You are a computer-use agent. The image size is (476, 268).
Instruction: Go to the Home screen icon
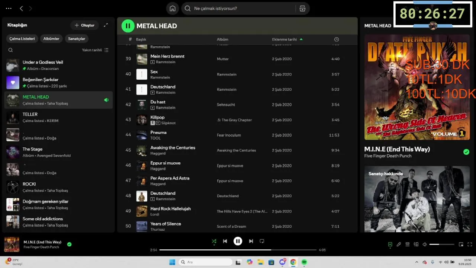coord(173,8)
